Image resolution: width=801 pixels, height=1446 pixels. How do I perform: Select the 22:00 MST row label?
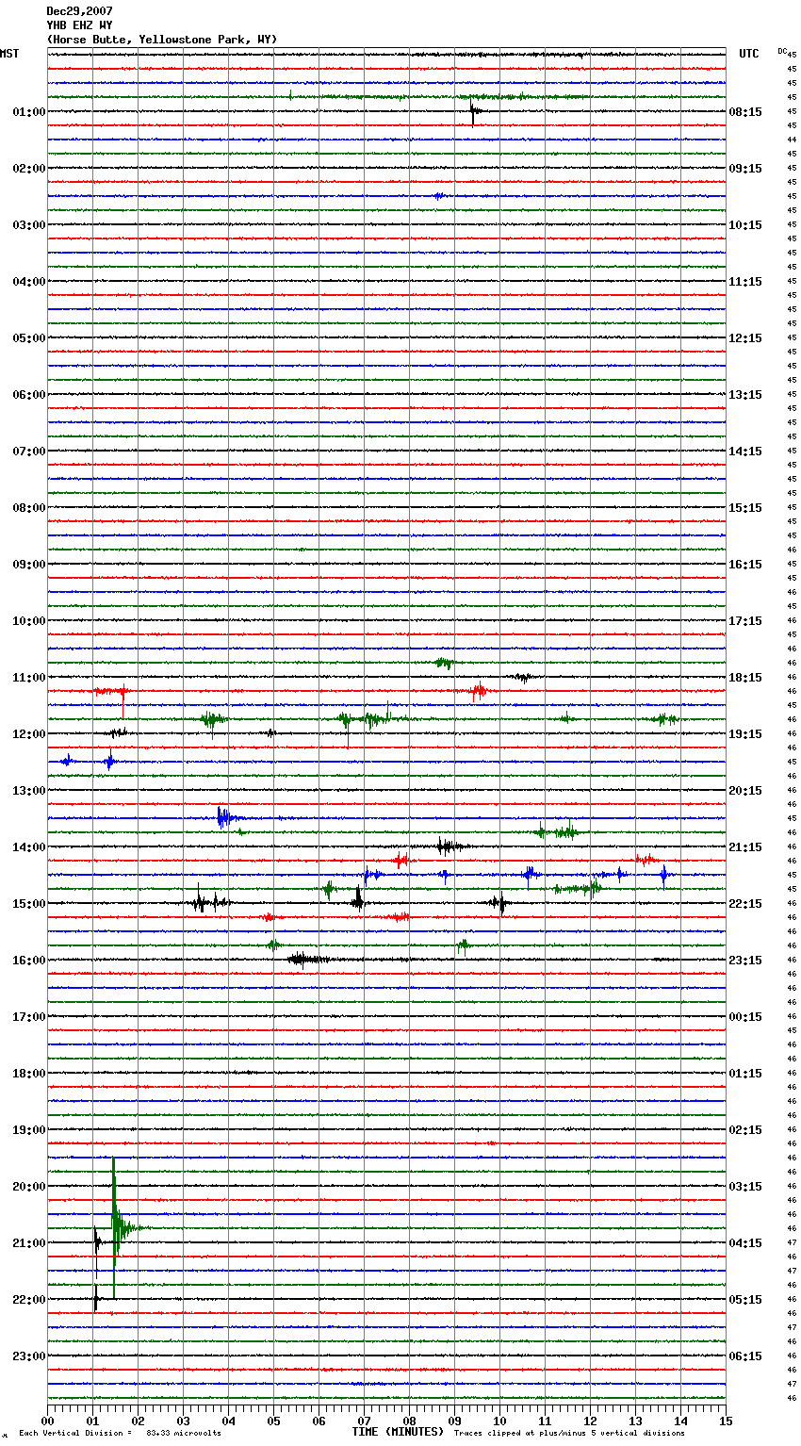[x=29, y=1300]
